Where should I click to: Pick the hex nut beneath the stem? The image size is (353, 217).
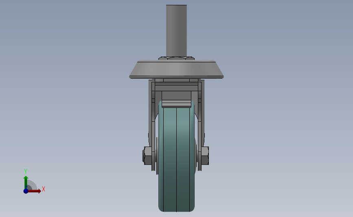176,58
